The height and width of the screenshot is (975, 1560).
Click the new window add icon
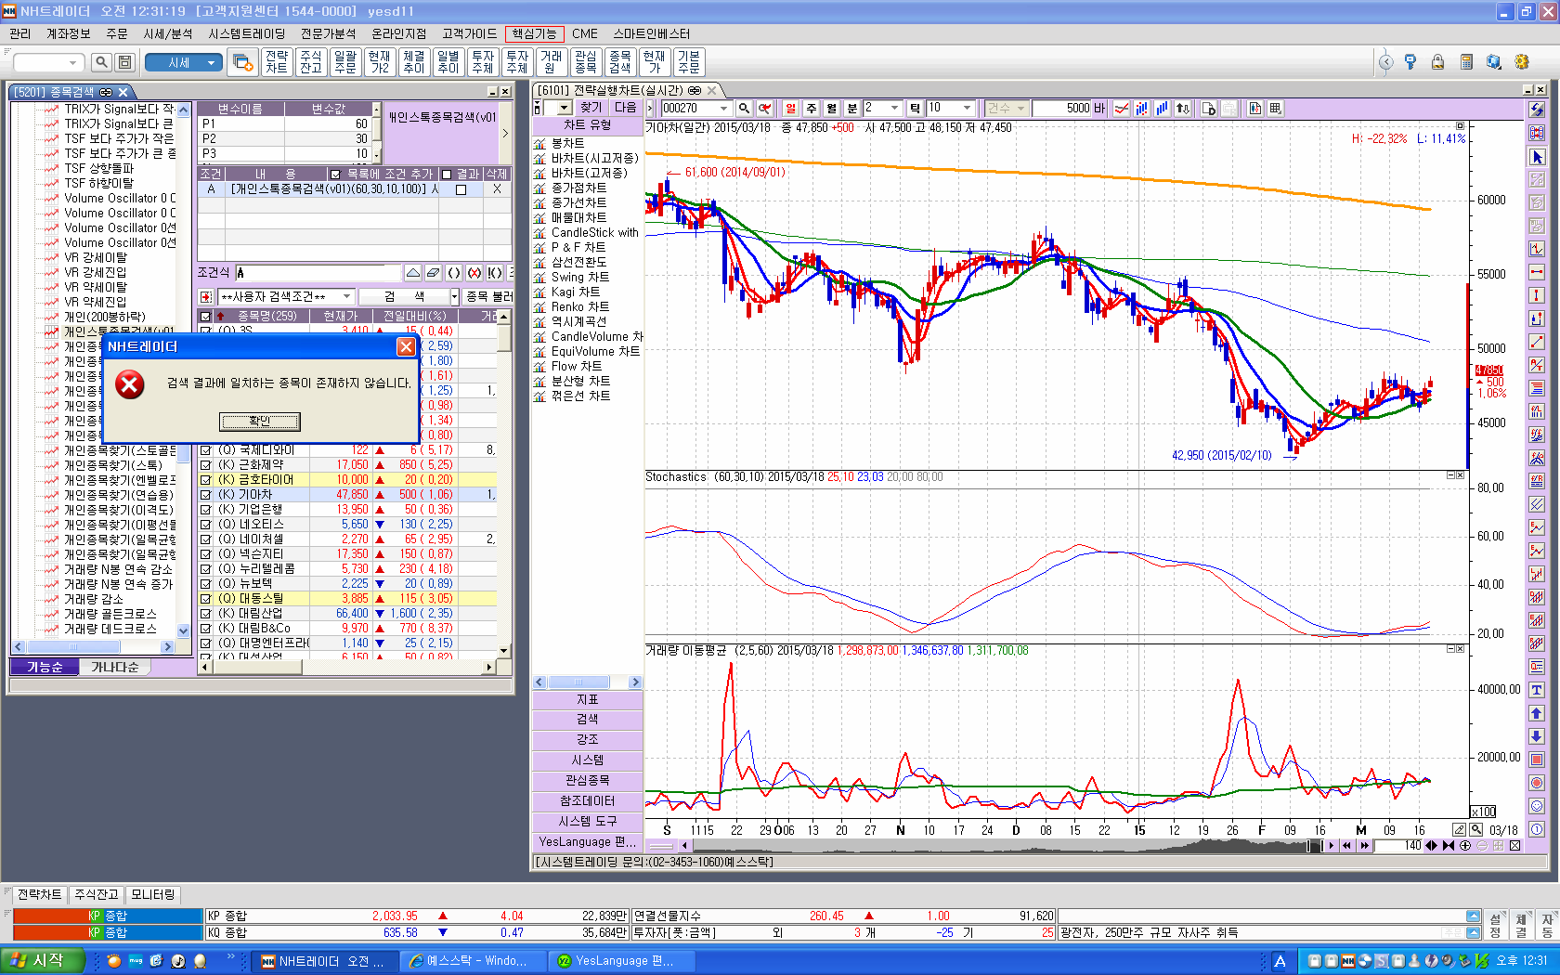[243, 62]
